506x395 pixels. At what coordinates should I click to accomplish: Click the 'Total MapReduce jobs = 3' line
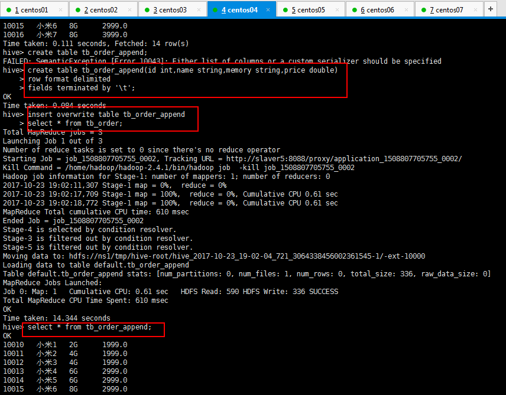tap(53, 132)
